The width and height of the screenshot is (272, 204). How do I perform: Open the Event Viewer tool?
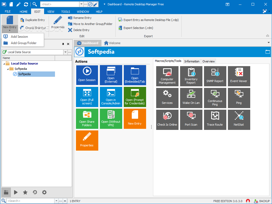point(239,76)
